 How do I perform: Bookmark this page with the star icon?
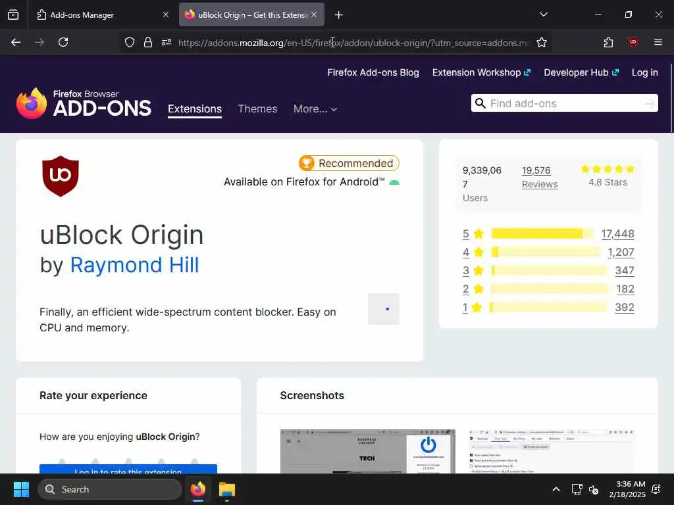click(542, 43)
